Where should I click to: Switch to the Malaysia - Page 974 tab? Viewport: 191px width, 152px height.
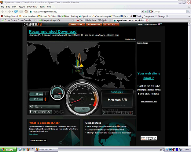[x=56, y=20]
